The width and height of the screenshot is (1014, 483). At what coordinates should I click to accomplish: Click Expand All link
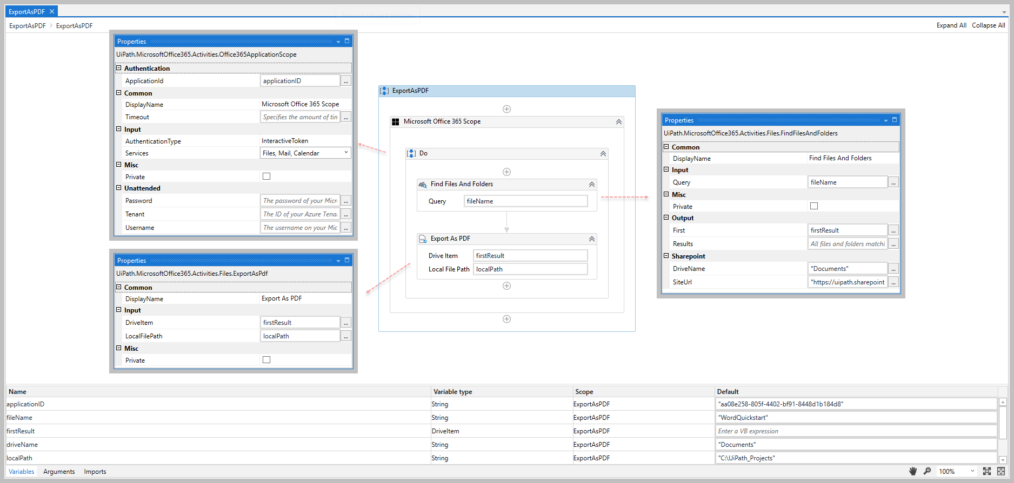pos(951,25)
